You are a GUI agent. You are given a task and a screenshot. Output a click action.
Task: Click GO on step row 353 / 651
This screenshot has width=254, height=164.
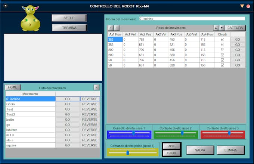238,44
